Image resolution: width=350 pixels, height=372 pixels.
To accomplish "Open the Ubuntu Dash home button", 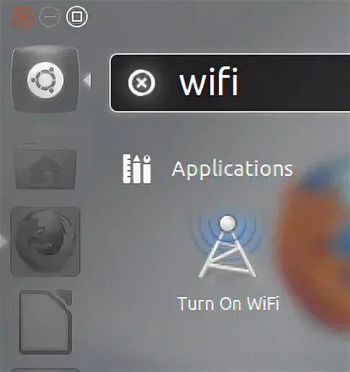I will coord(45,79).
